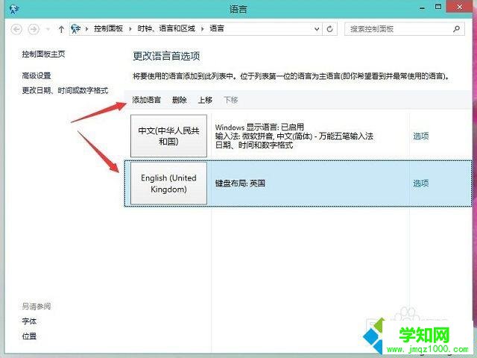The height and width of the screenshot is (358, 477).
Task: Focus the 搜索控制面板 search box
Action: pyautogui.click(x=404, y=29)
